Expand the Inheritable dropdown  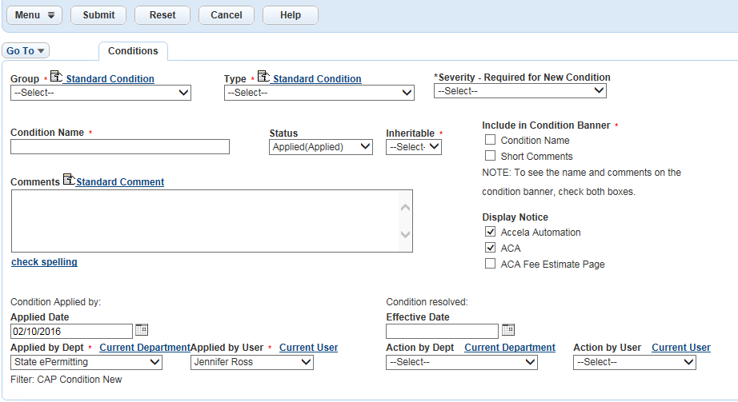click(x=413, y=147)
